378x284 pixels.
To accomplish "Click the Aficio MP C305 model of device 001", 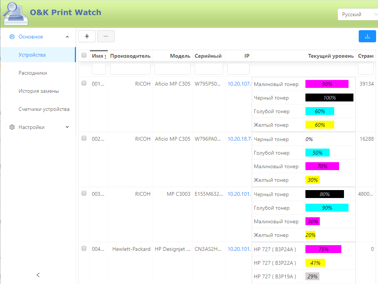I will click(x=173, y=84).
